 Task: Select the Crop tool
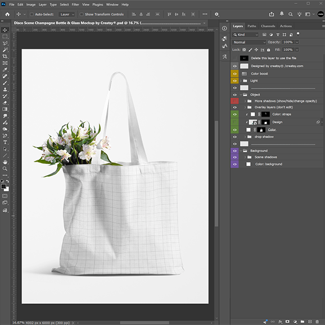click(5, 56)
